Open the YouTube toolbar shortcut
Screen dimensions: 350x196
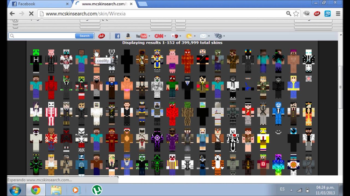[141, 36]
